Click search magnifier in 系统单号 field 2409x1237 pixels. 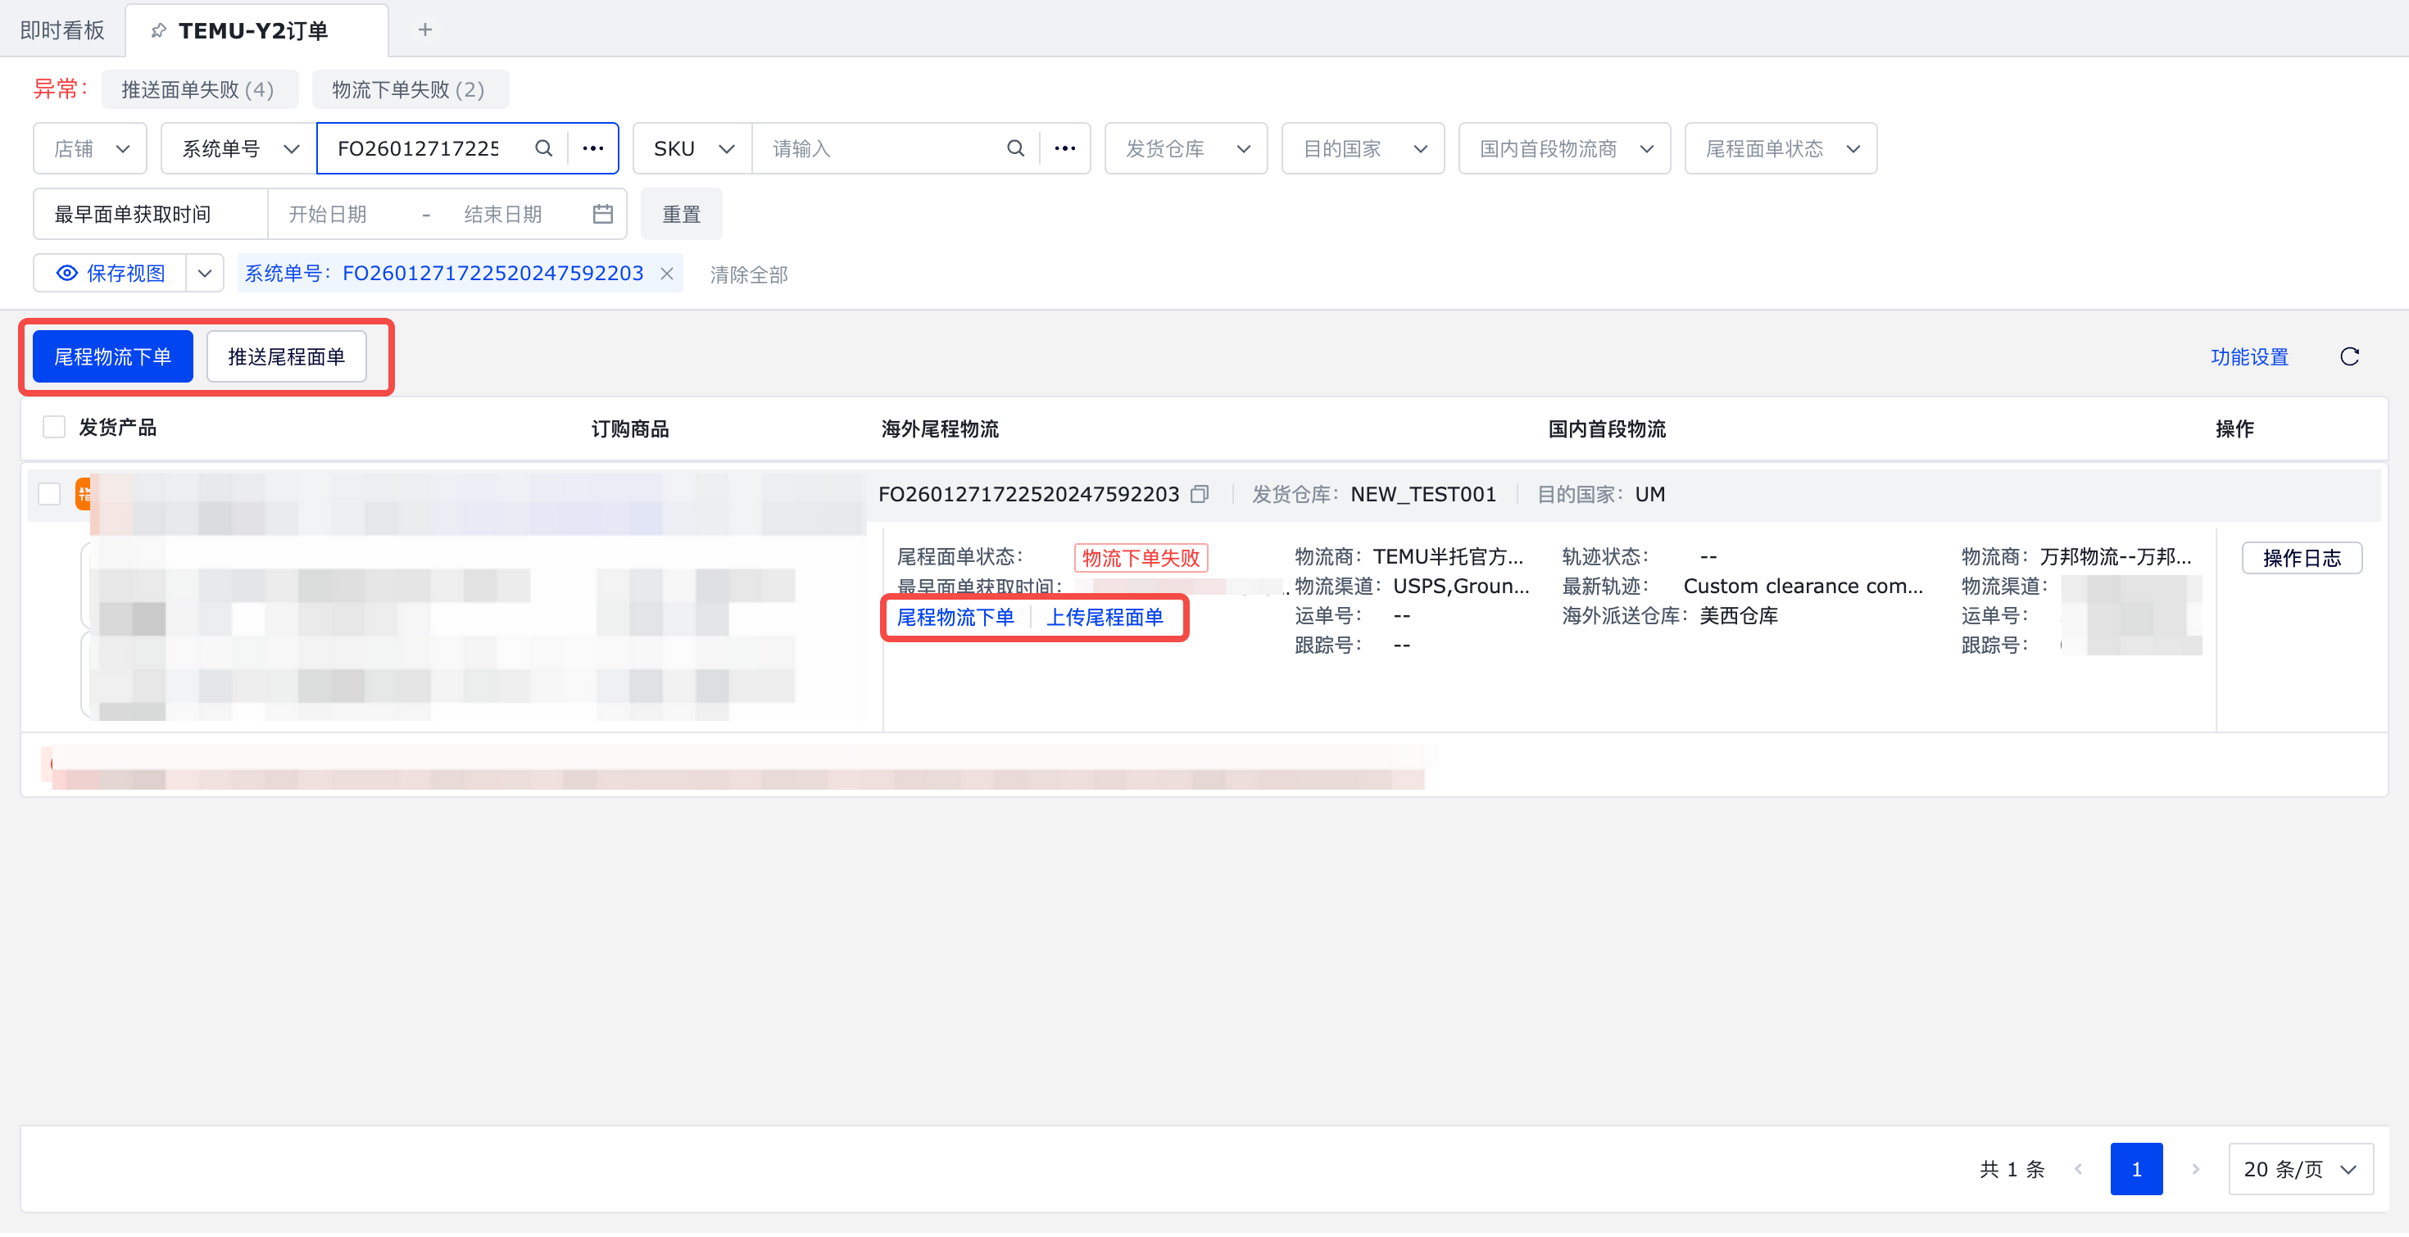(x=543, y=148)
